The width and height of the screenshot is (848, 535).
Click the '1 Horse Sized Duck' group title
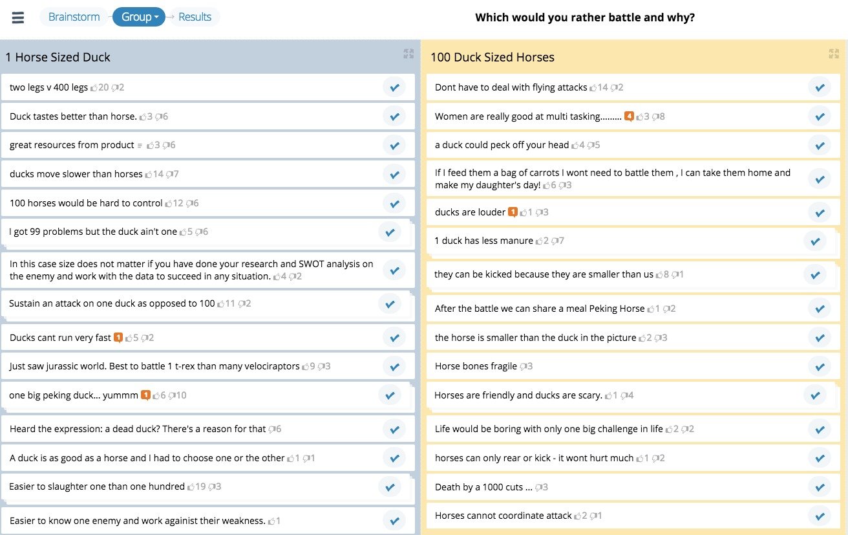(58, 57)
